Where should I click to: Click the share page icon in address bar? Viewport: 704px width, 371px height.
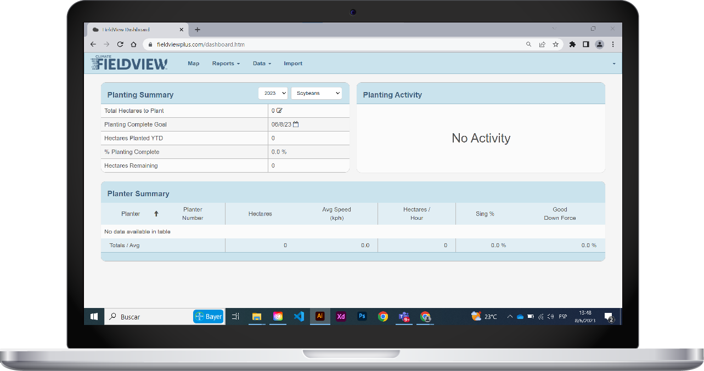[x=542, y=44]
